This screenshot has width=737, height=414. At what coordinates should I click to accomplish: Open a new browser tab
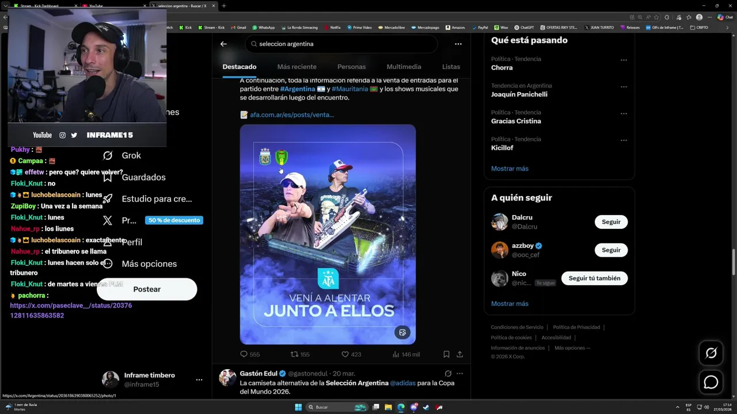coord(224,6)
